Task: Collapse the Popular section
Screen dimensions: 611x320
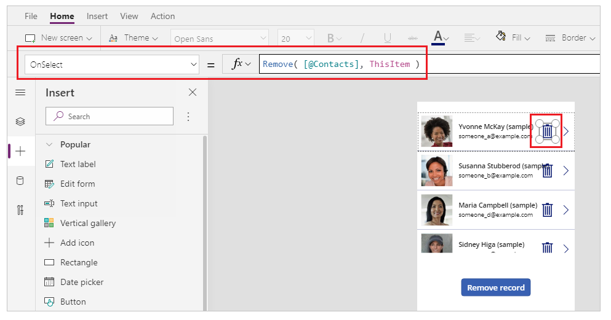Action: pyautogui.click(x=49, y=144)
